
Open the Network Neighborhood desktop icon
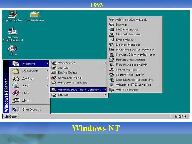[x=13, y=34]
